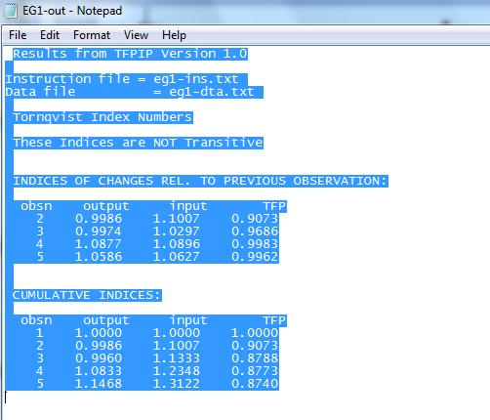Open the File menu
This screenshot has width=490, height=420.
(18, 35)
